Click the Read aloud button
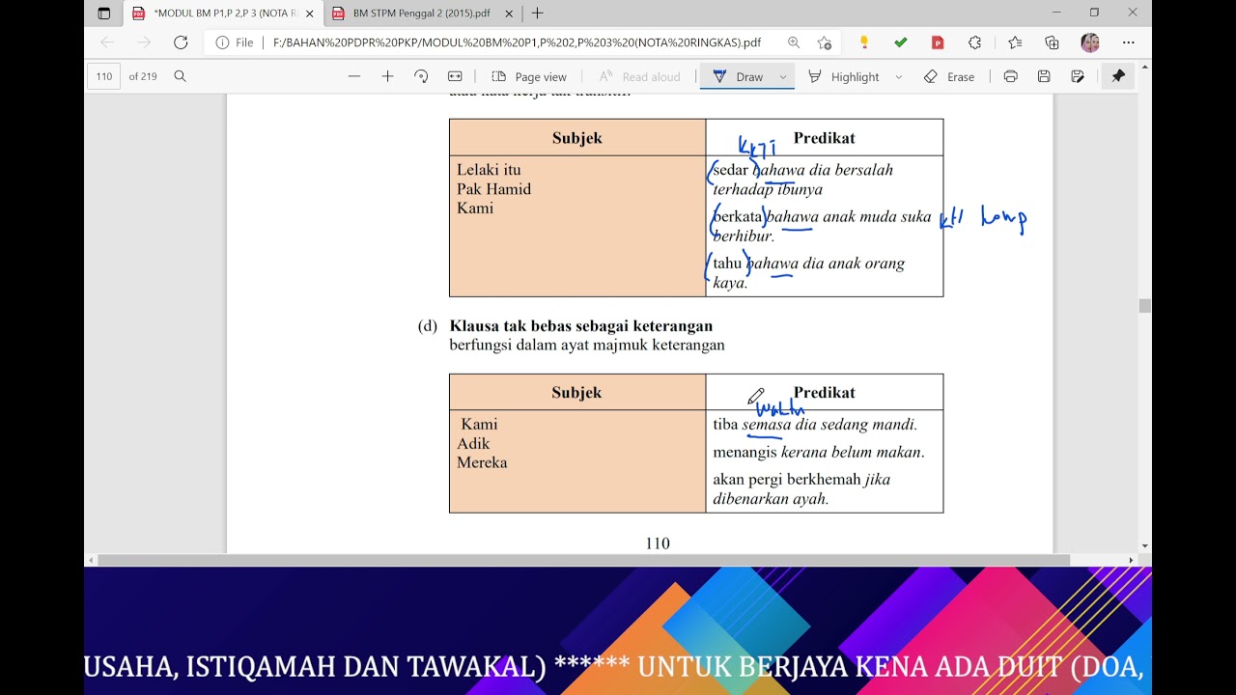1236x695 pixels. pyautogui.click(x=639, y=76)
